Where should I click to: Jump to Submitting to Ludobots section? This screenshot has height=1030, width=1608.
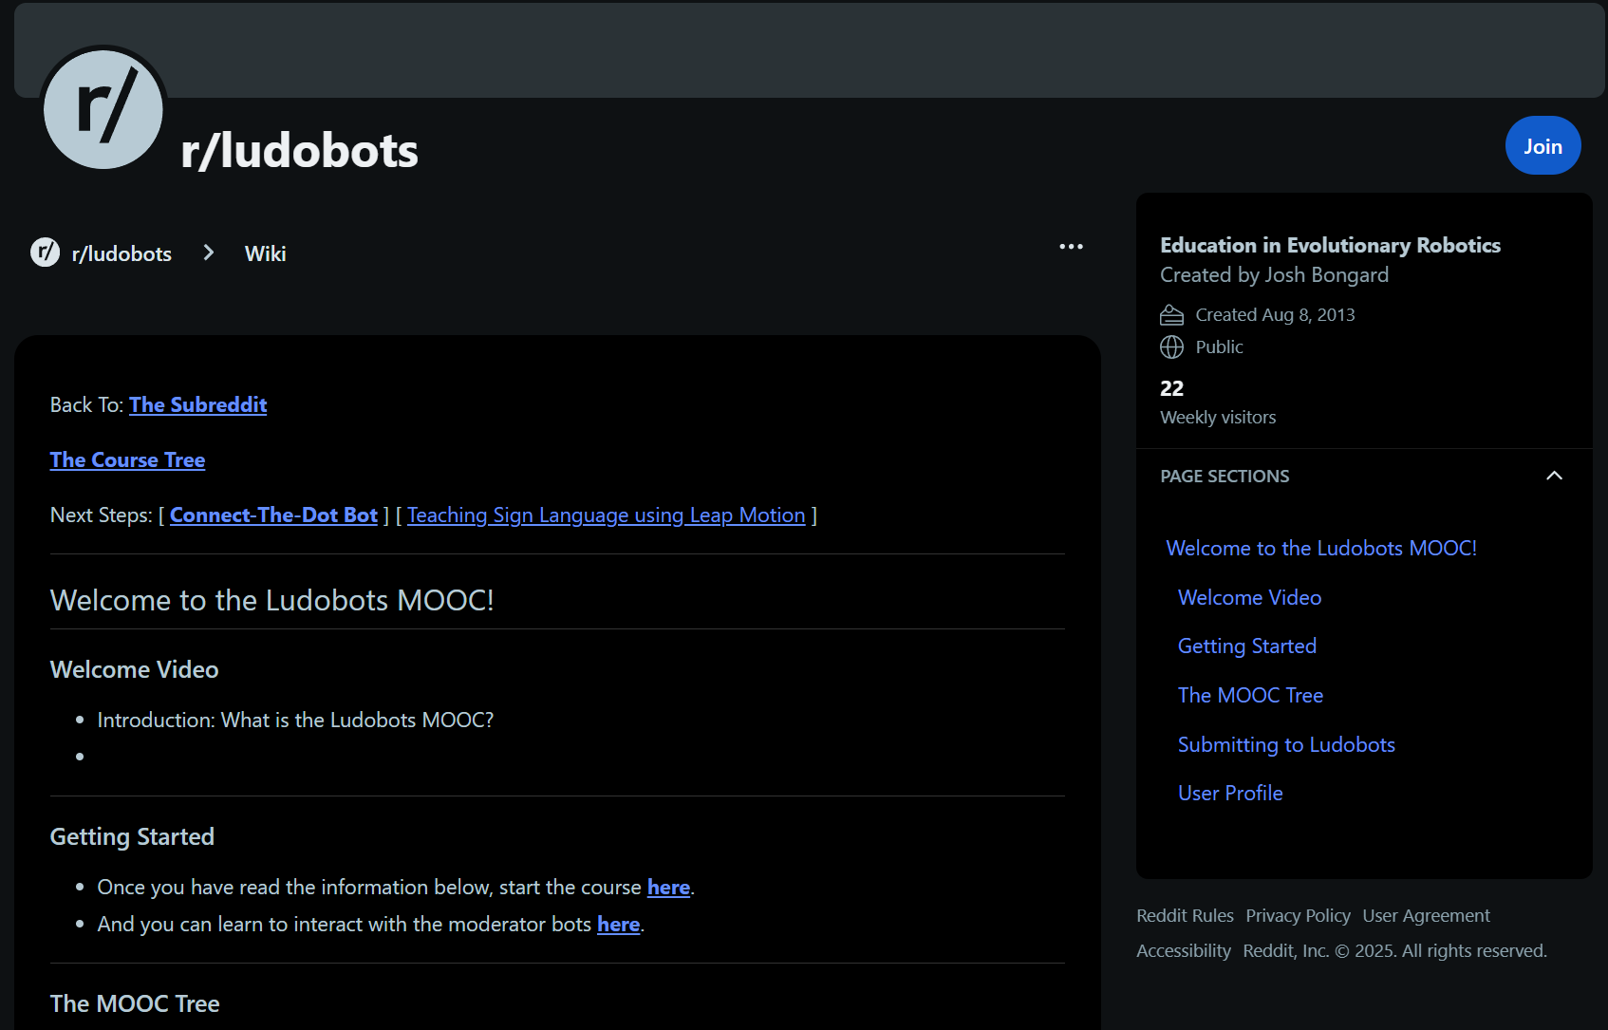[1286, 745]
